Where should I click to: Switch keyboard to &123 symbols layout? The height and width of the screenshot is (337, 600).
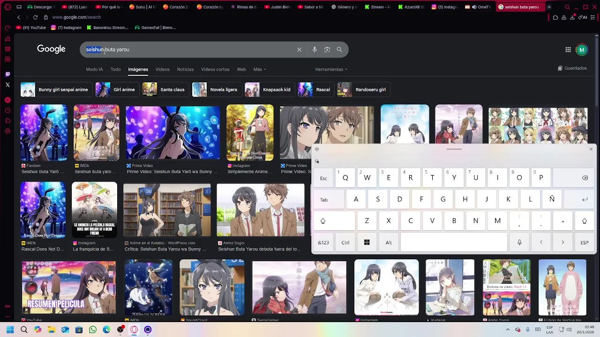coord(323,242)
